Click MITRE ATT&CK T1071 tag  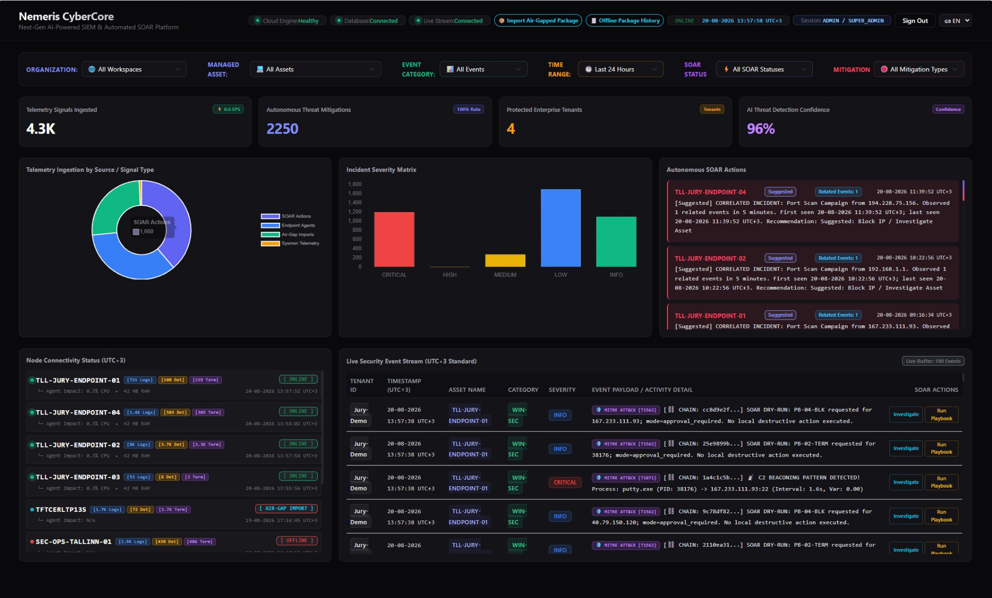[626, 478]
